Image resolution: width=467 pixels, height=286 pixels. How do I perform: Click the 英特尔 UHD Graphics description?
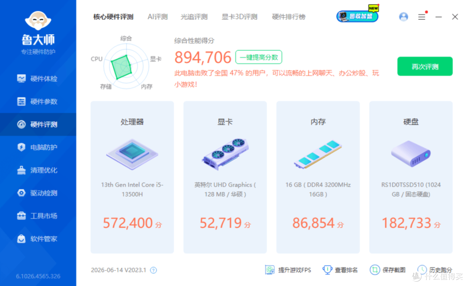(x=225, y=189)
